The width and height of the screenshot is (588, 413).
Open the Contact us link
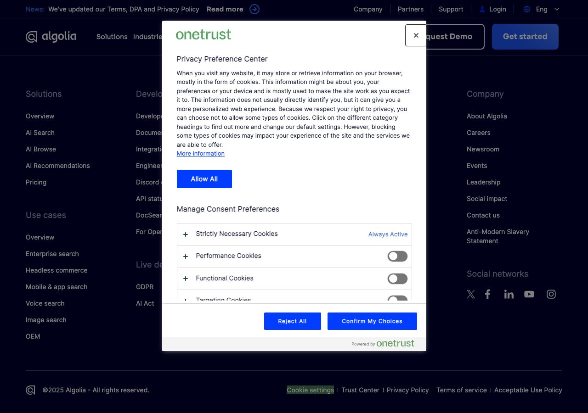[483, 215]
